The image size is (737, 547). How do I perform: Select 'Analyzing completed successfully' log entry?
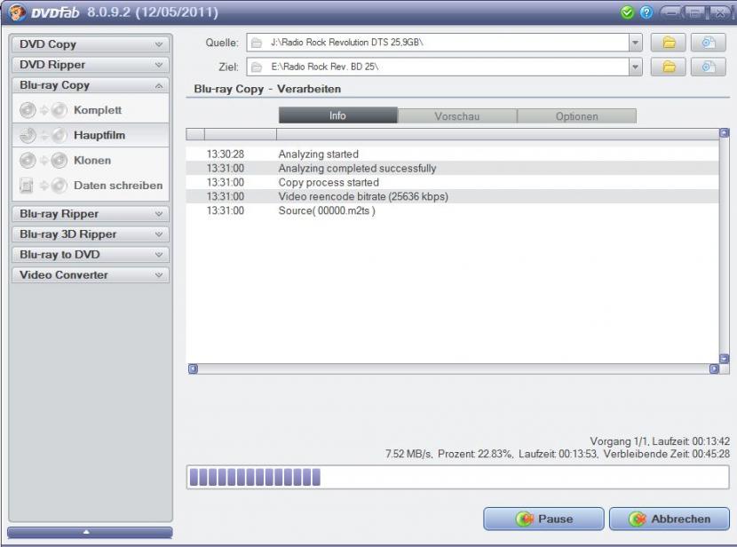452,168
